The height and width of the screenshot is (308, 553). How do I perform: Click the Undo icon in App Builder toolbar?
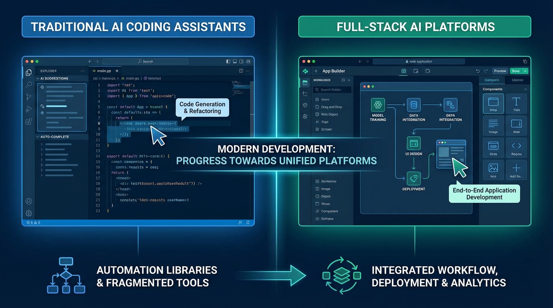pyautogui.click(x=478, y=71)
